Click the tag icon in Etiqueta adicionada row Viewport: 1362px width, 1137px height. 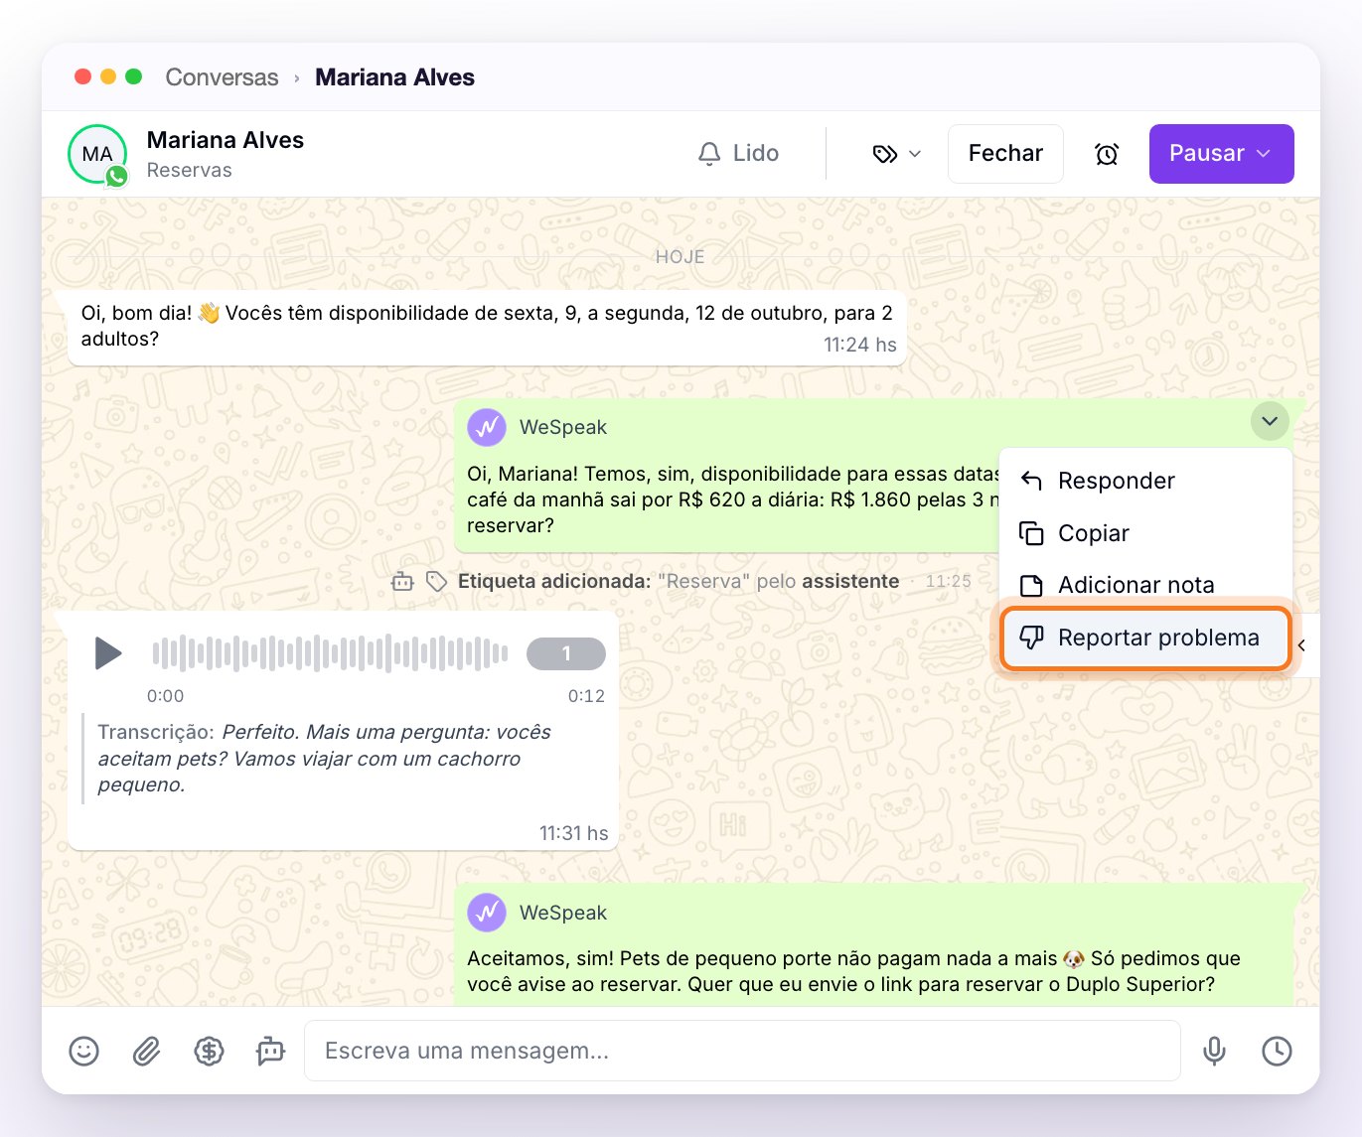[x=436, y=582]
